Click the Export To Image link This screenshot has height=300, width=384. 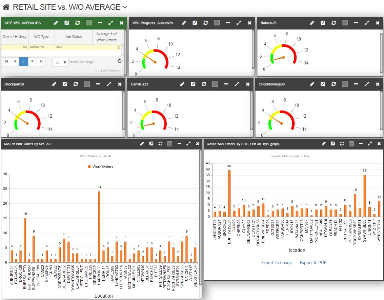[277, 262]
